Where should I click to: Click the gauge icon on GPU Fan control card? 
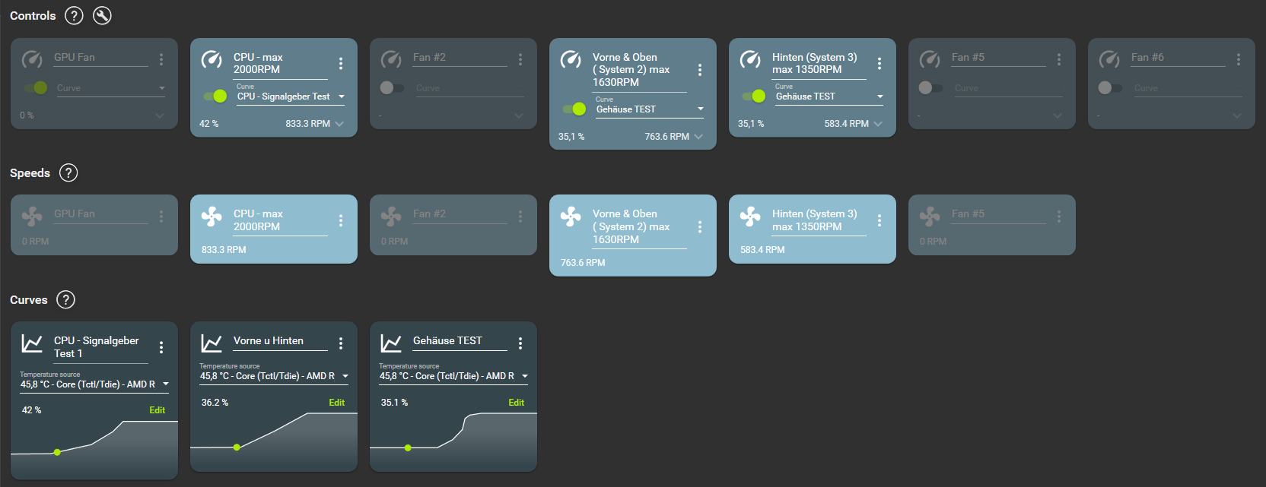32,59
